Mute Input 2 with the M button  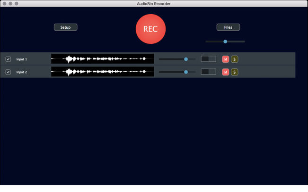(226, 72)
